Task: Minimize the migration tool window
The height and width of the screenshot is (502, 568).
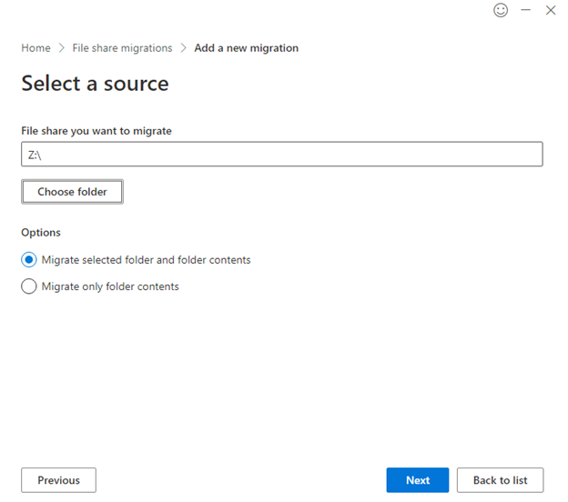Action: point(525,10)
